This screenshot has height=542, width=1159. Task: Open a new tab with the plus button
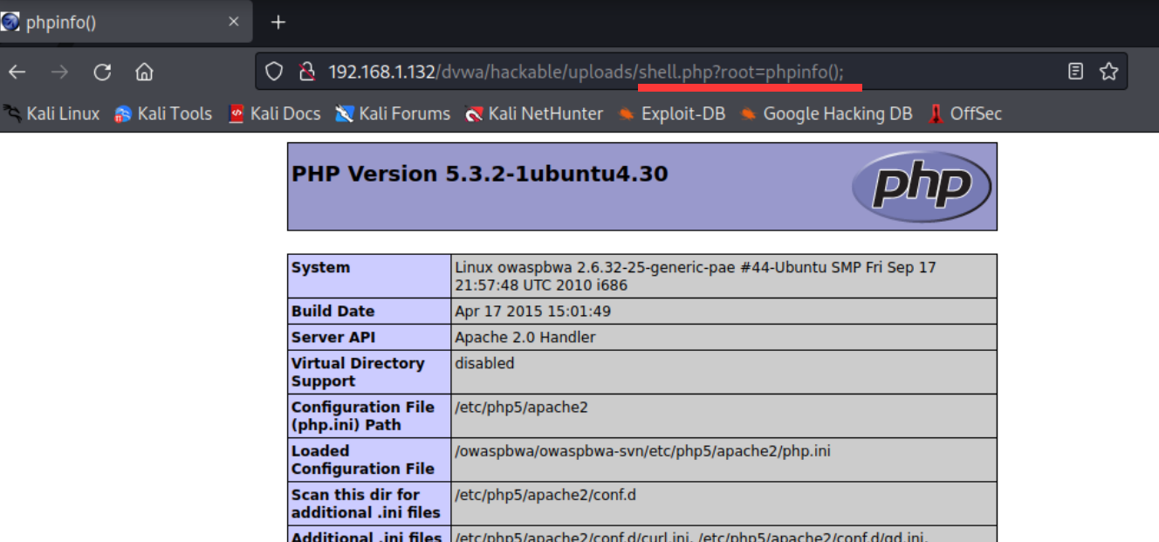(x=278, y=22)
